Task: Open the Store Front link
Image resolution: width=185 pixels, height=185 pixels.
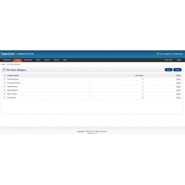Action: pyautogui.click(x=169, y=60)
